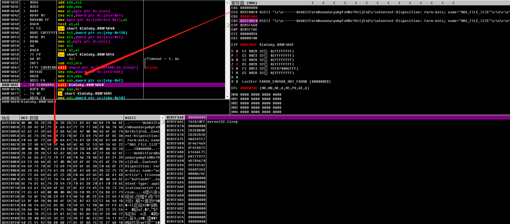Screen dimensions: 510x224
Task: Click the disassembly scrollbar down arrow
Action: tap(227, 97)
